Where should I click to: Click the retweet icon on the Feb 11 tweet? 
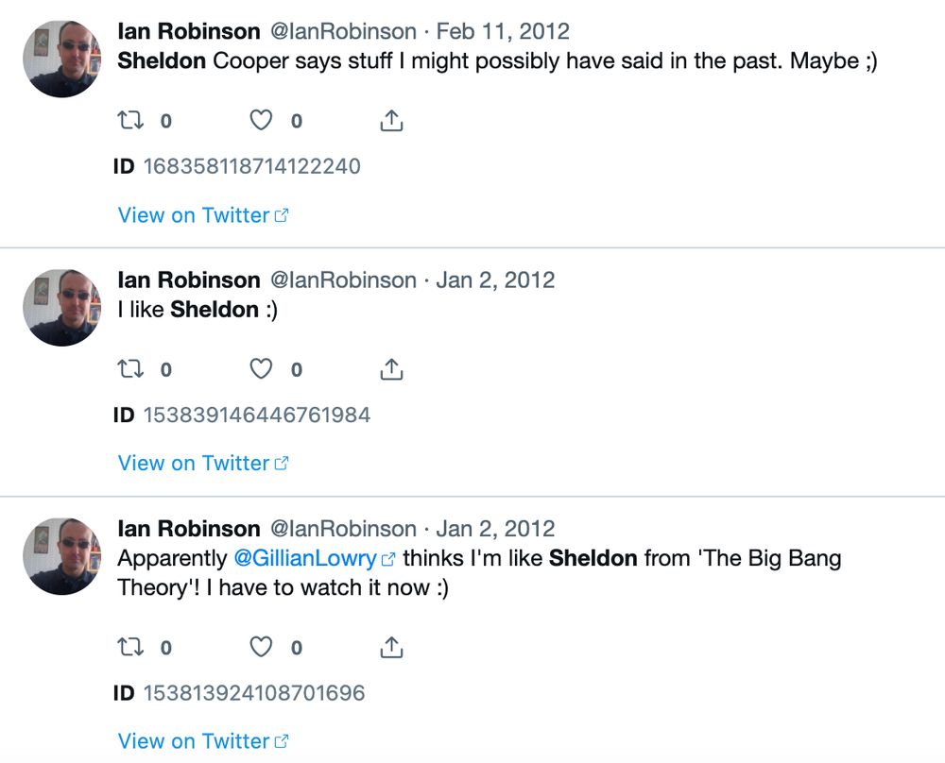tap(131, 120)
